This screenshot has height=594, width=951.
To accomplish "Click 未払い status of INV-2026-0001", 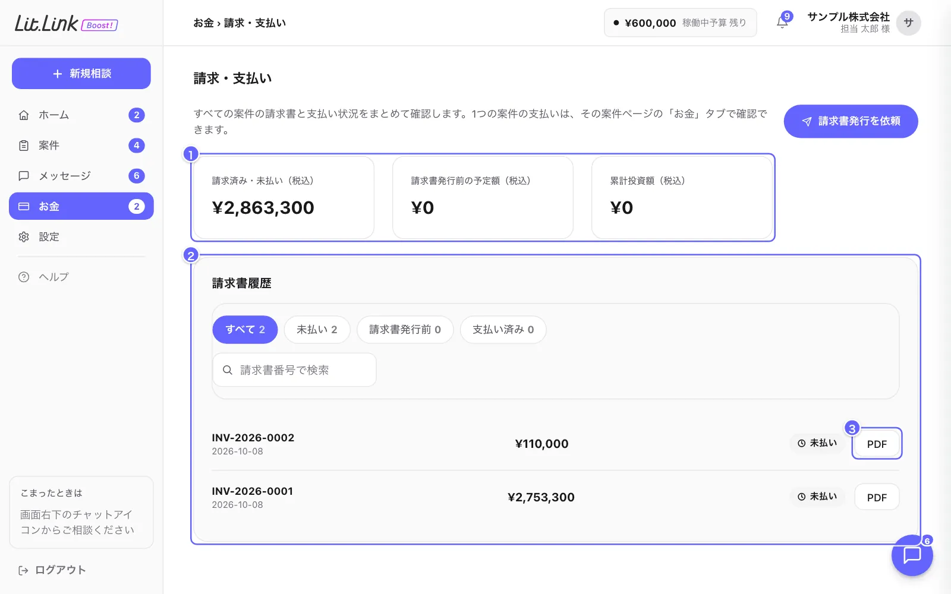I will 817,497.
